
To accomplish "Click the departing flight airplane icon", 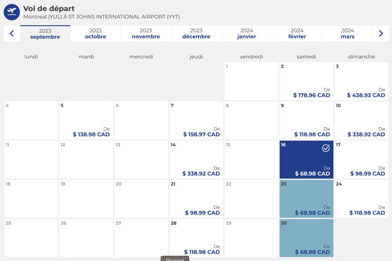I will click(11, 12).
